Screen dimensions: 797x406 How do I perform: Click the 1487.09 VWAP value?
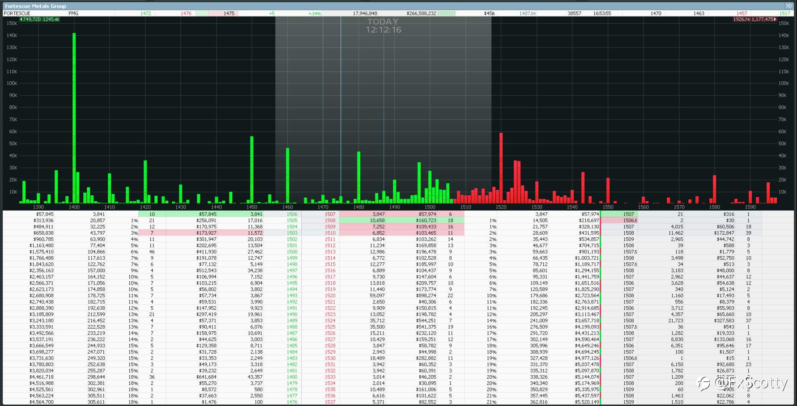coord(527,13)
